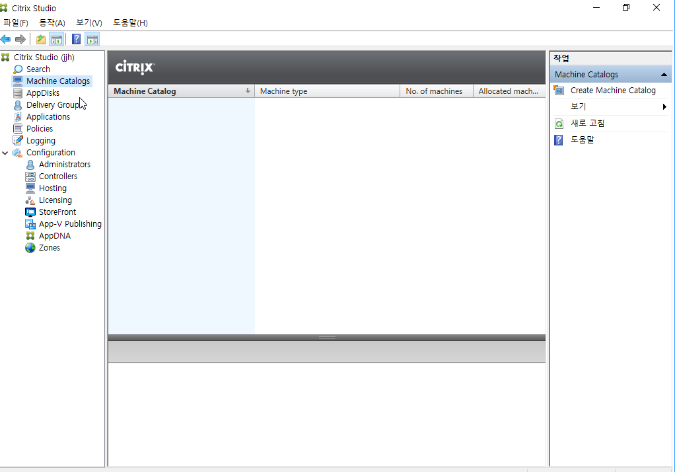Image resolution: width=675 pixels, height=472 pixels.
Task: Click the Zones globe icon
Action: click(30, 248)
